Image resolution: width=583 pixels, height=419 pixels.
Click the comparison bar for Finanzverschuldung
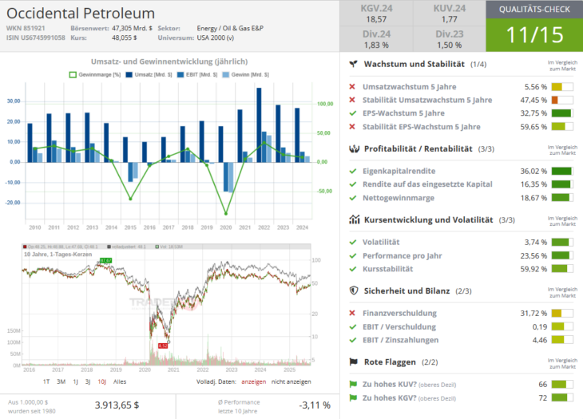562,313
